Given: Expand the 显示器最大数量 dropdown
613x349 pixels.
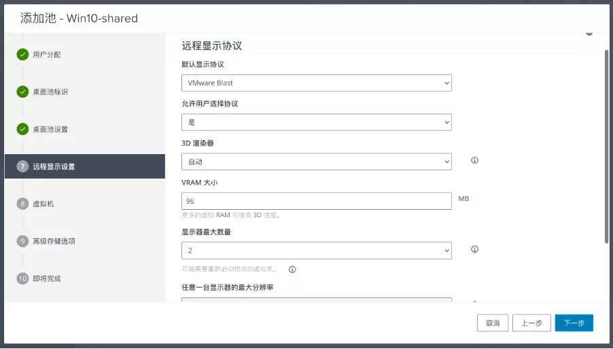Looking at the screenshot, I should pos(317,251).
